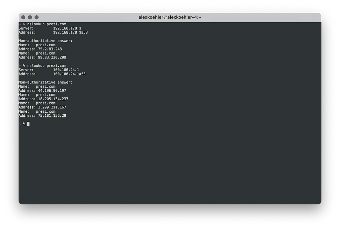Image resolution: width=340 pixels, height=229 pixels.
Task: Click the zoom window button
Action: click(37, 17)
